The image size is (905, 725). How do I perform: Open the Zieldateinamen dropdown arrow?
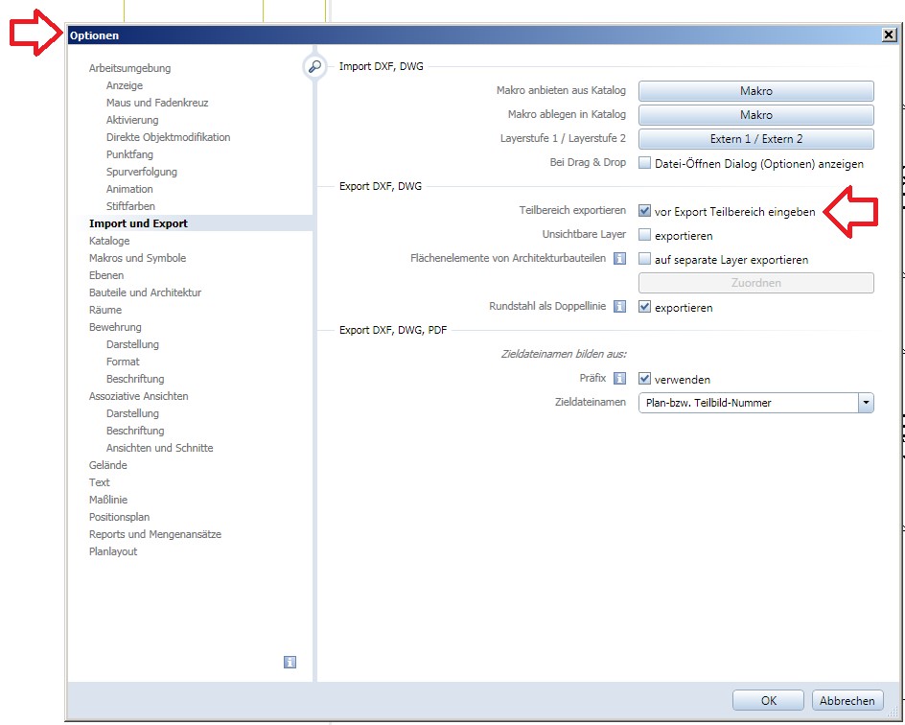[x=866, y=403]
